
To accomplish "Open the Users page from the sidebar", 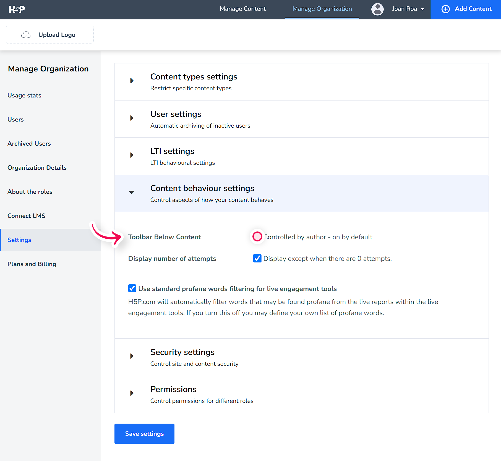I will point(15,119).
